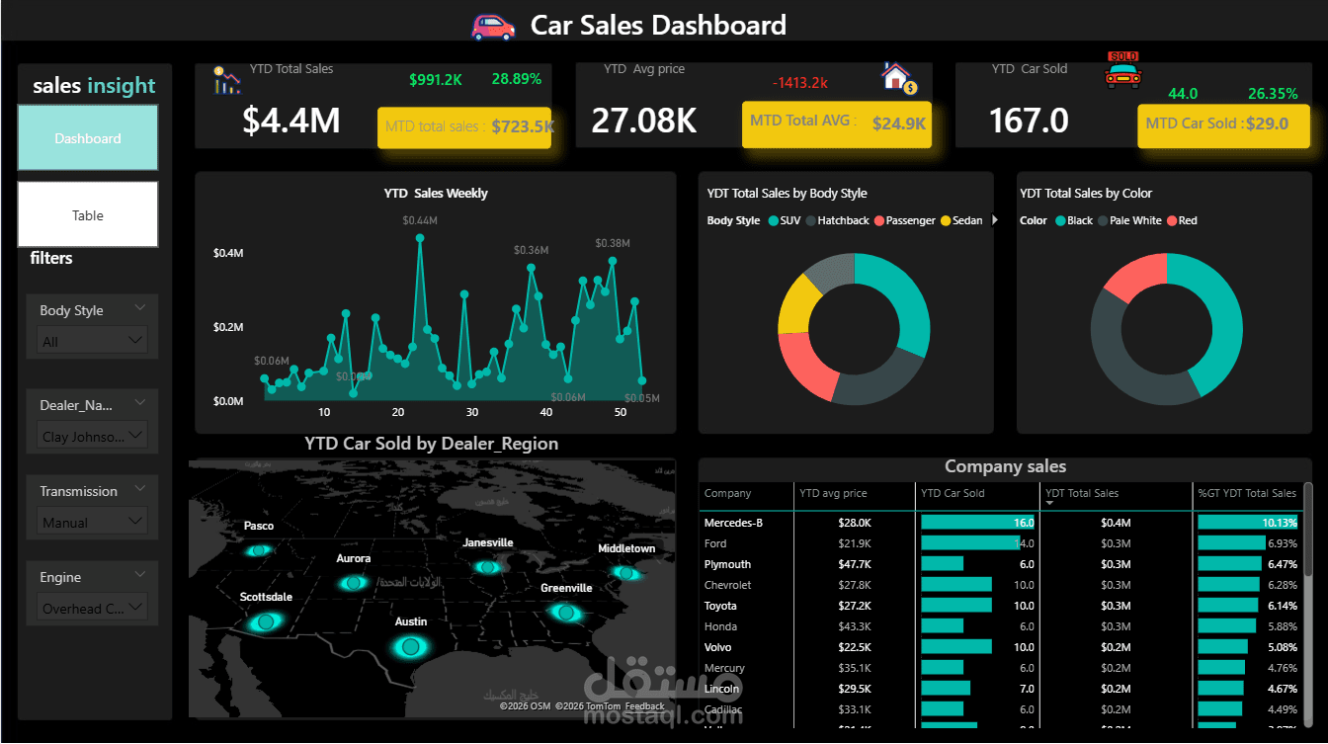1328x744 pixels.
Task: Click the $4.4M YTD Total Sales value
Action: coord(291,121)
